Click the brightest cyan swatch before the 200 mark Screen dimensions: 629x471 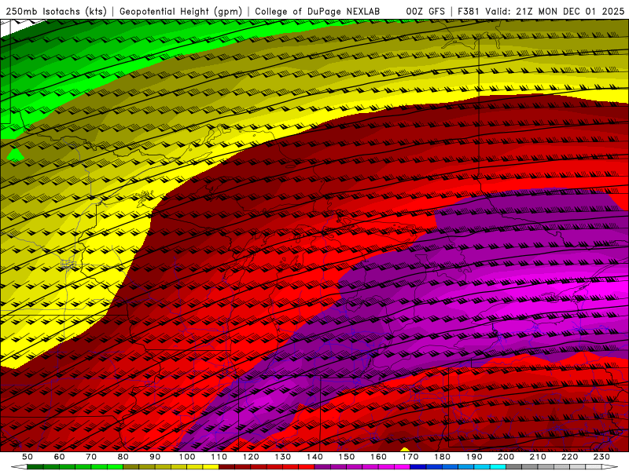point(498,467)
